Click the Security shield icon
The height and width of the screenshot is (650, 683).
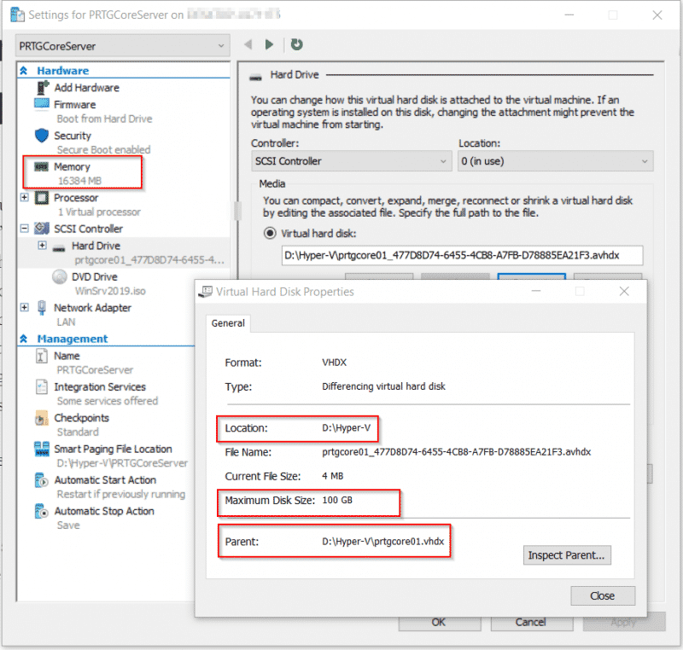click(41, 136)
